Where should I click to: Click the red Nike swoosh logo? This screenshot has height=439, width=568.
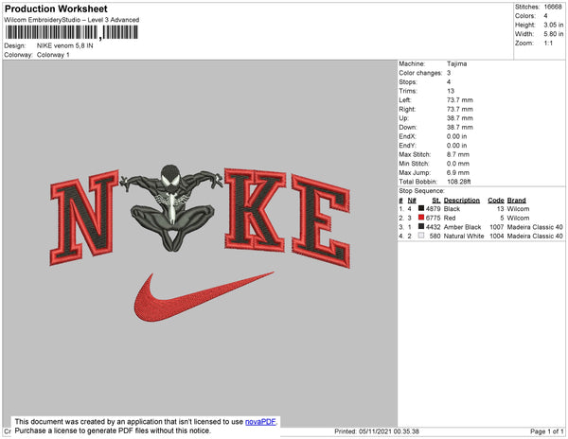(x=203, y=297)
